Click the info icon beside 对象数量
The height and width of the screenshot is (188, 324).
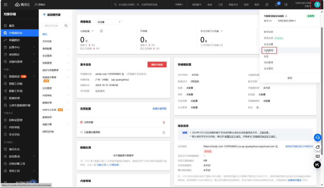102,31
